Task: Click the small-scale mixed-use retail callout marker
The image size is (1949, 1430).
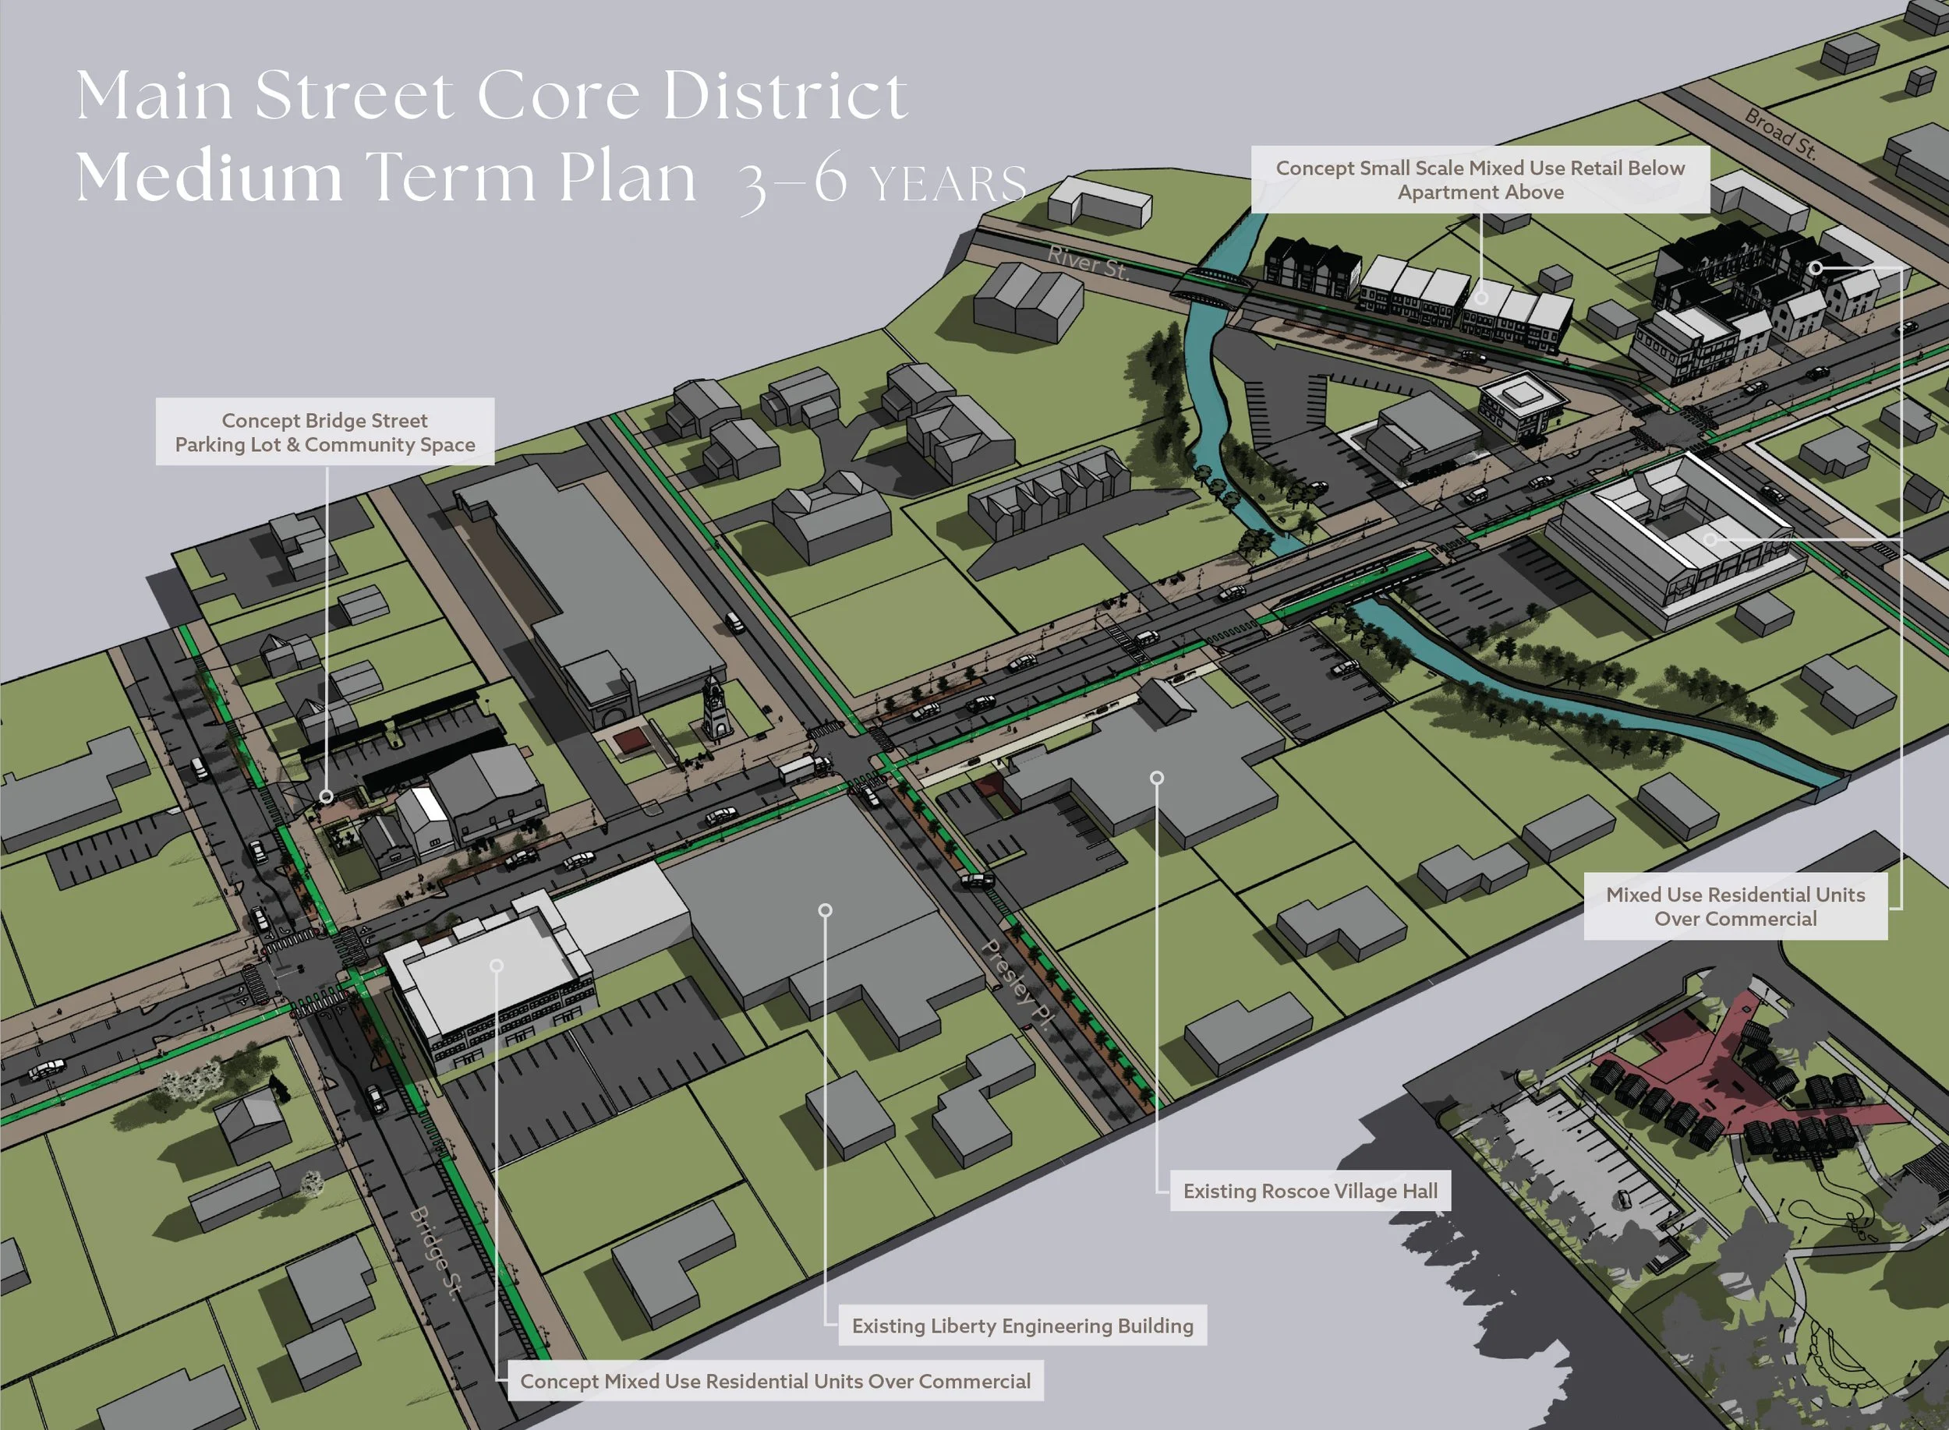Action: coord(1481,298)
